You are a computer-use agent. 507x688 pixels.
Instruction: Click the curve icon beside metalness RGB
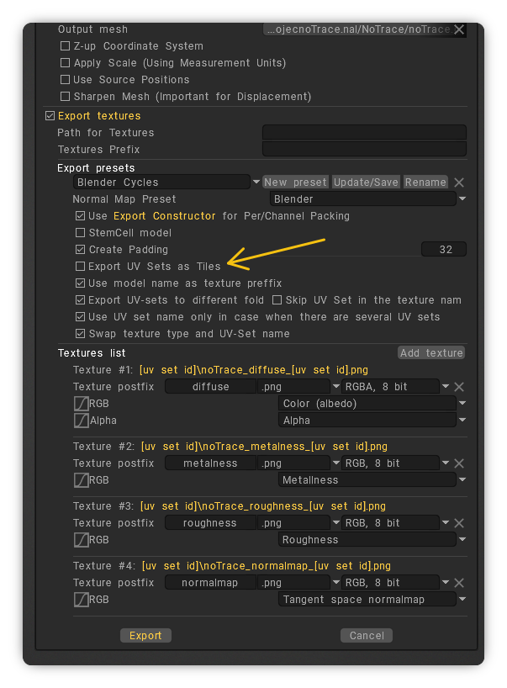(x=81, y=480)
